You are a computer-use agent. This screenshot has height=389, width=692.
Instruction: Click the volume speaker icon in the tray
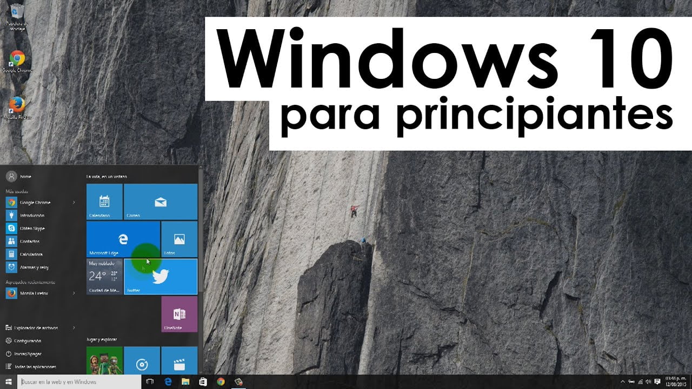point(648,382)
